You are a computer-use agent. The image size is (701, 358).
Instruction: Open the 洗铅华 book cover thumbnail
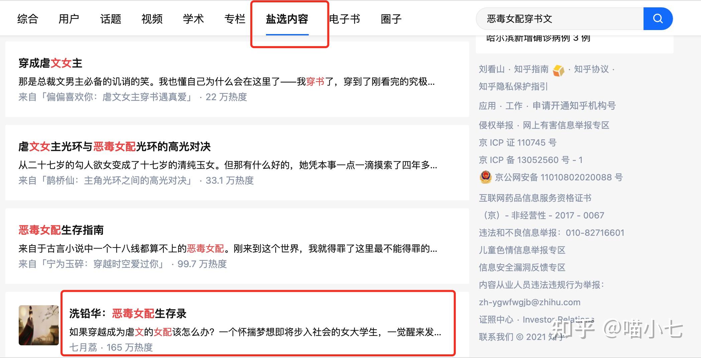(x=39, y=325)
